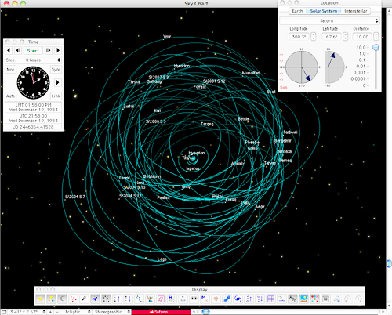Image resolution: width=392 pixels, height=315 pixels.
Task: Toggle the constellation lines icon
Action: pyautogui.click(x=139, y=299)
